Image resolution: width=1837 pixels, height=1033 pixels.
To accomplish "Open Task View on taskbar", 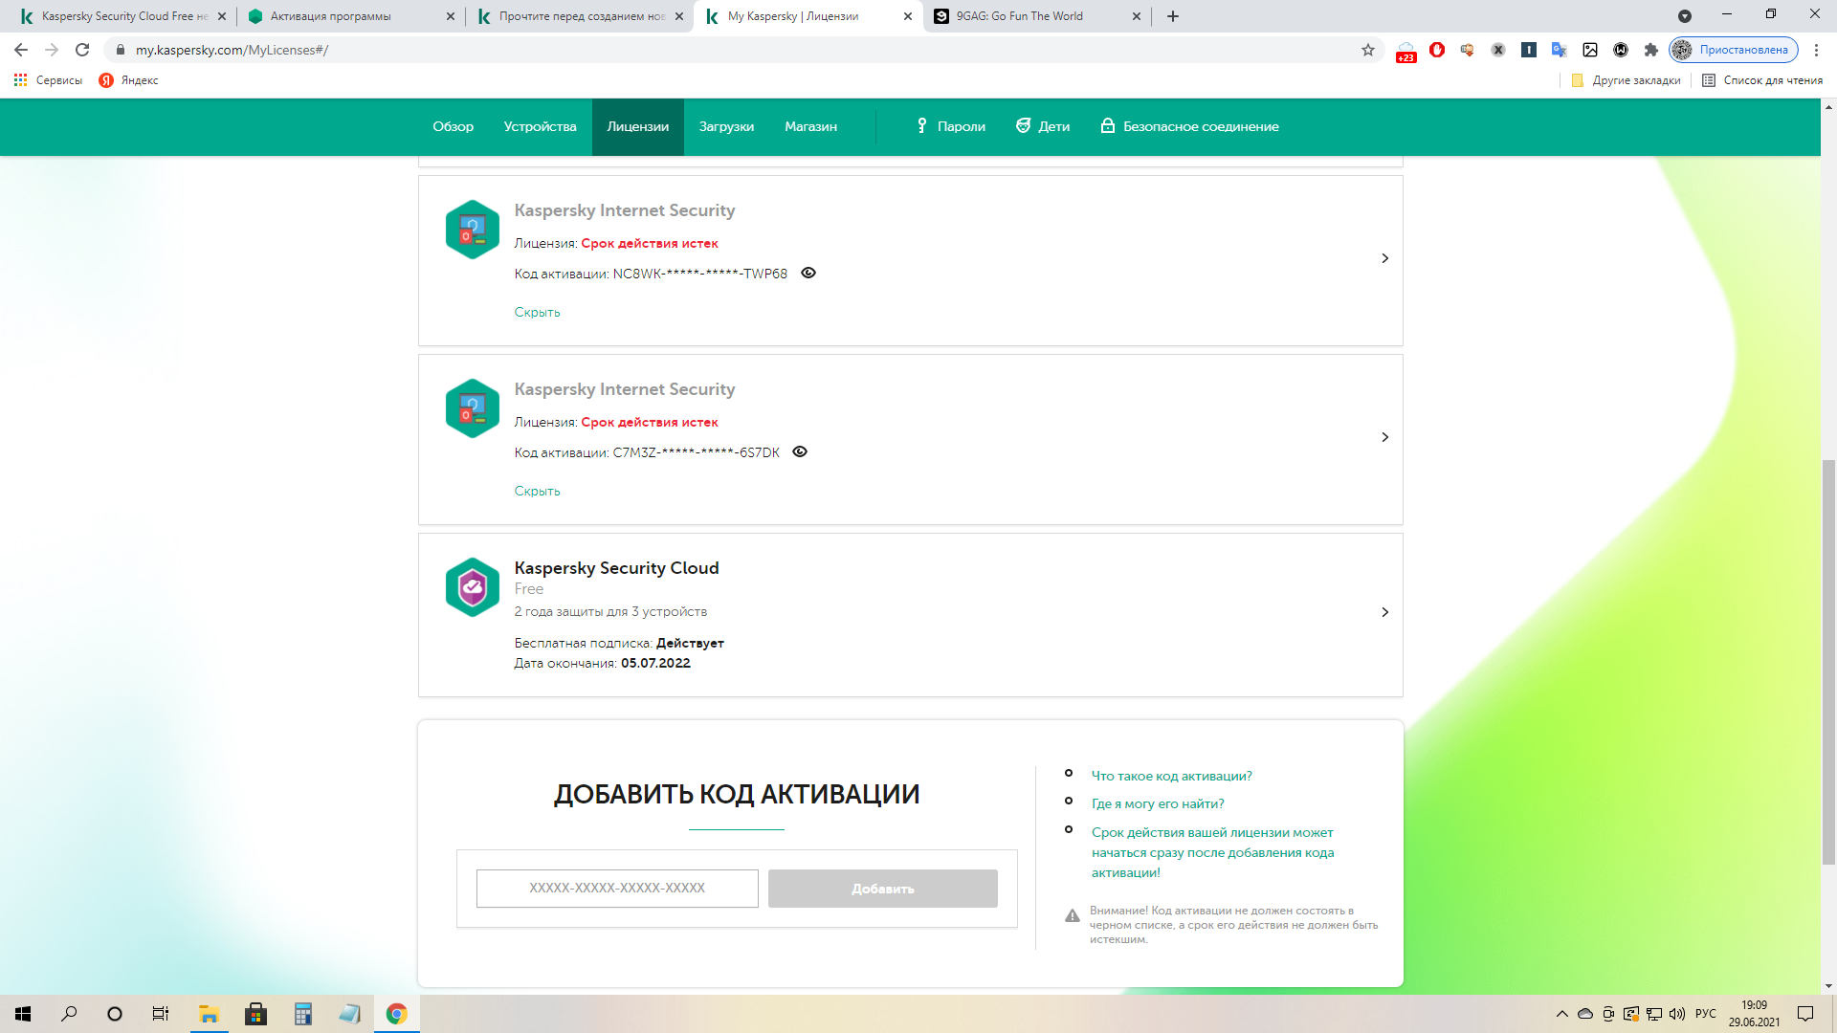I will coord(161,1014).
